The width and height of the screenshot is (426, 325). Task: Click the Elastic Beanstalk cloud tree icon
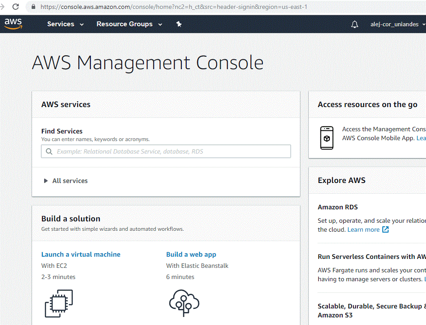[x=184, y=303]
